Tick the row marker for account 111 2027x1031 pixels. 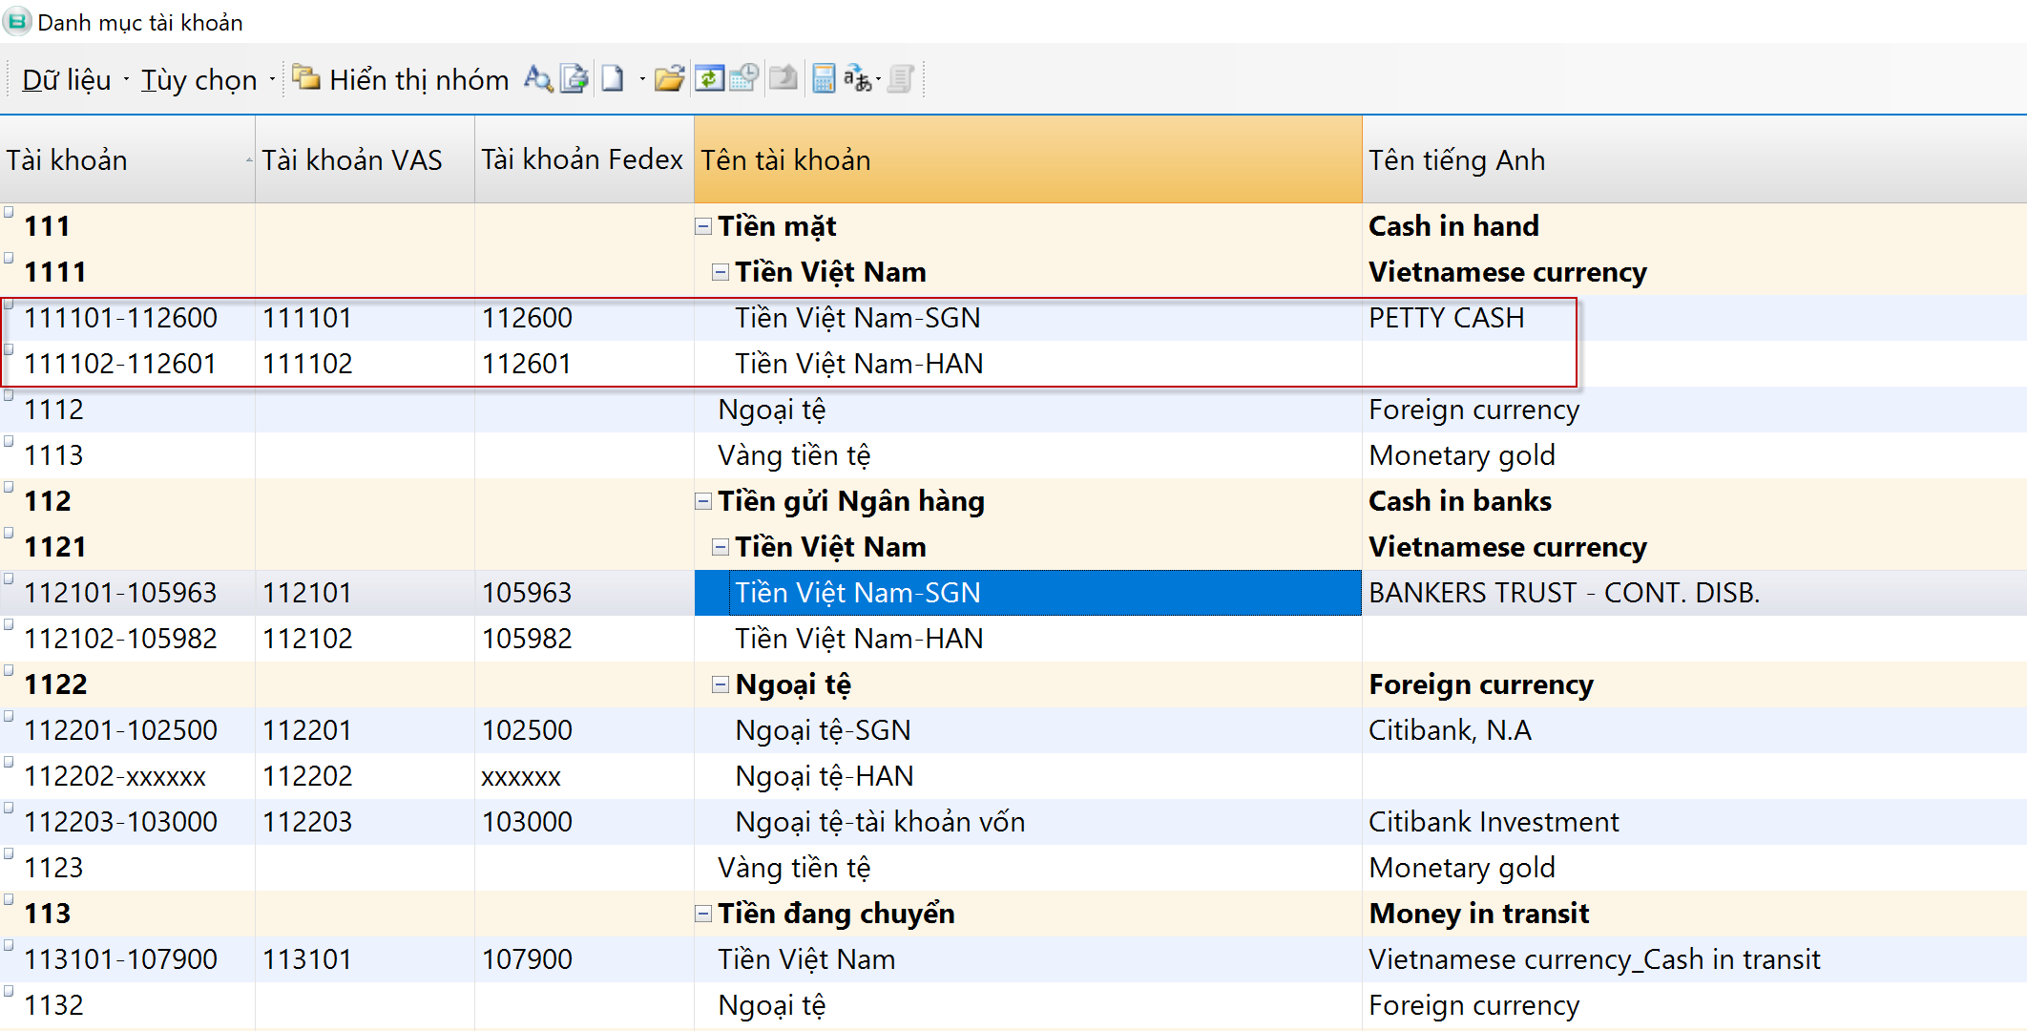(x=9, y=212)
